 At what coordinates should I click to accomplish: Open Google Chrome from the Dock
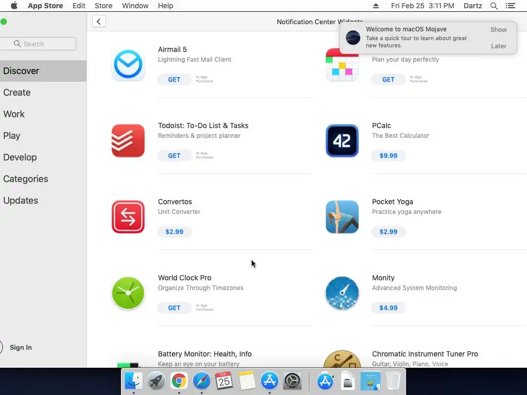tap(179, 381)
